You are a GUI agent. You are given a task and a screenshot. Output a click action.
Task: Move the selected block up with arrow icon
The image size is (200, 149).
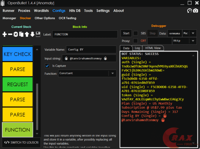27,34
